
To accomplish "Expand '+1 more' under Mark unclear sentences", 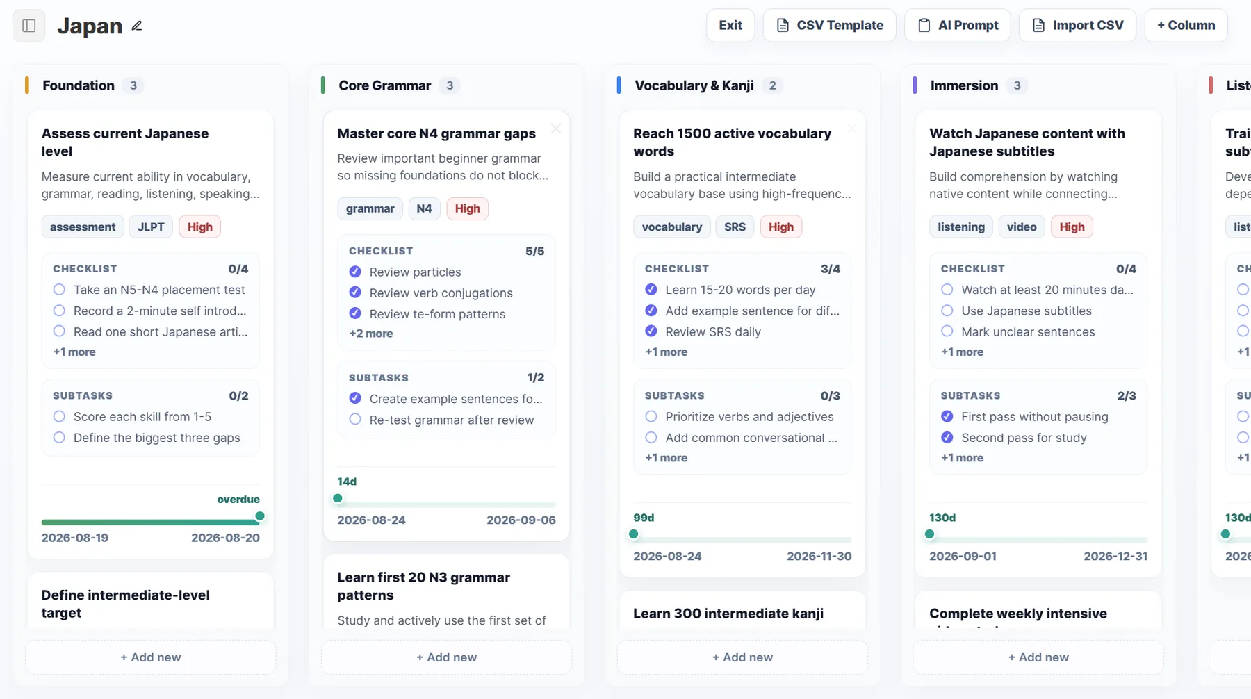I will [x=963, y=352].
